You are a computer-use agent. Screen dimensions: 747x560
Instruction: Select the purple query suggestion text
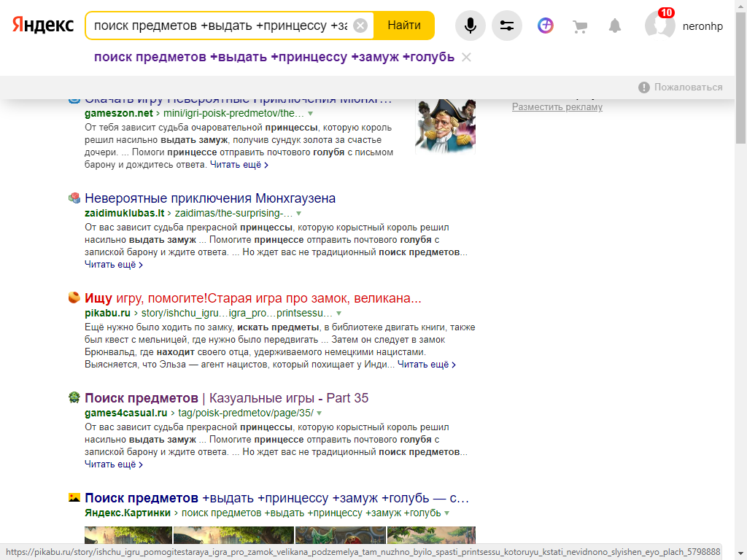274,57
